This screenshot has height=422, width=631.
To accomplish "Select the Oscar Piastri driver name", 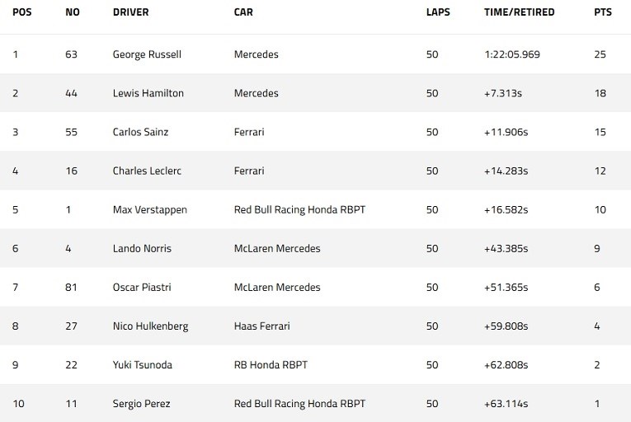I will (x=142, y=287).
